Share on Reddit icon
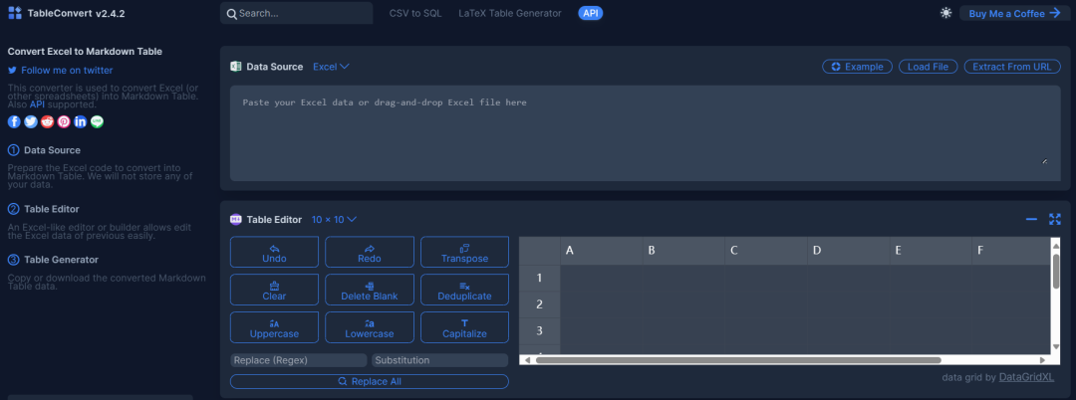 point(48,122)
